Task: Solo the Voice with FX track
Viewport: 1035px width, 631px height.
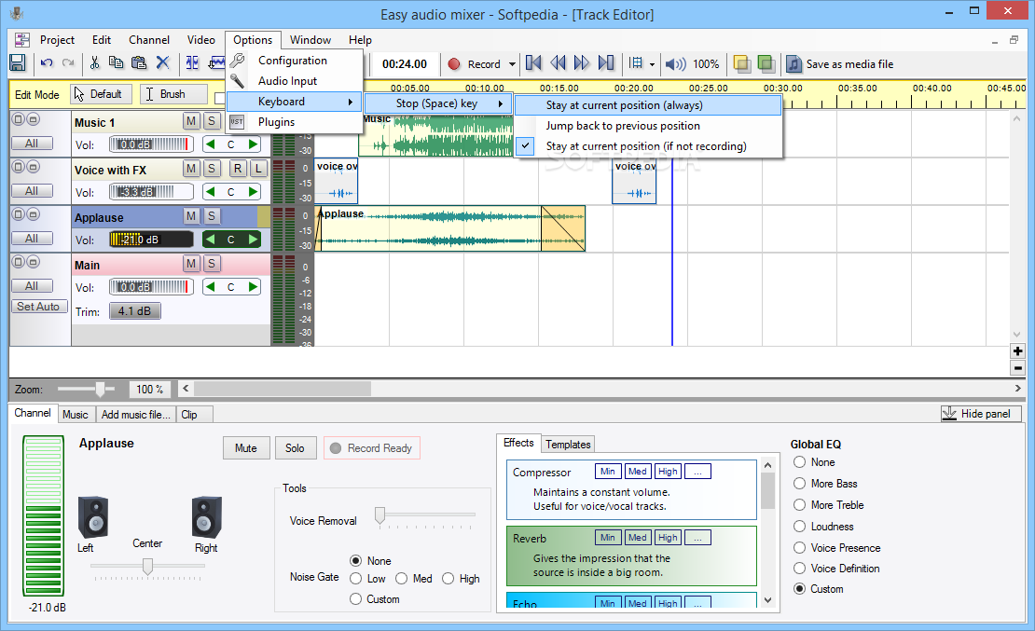Action: (212, 169)
